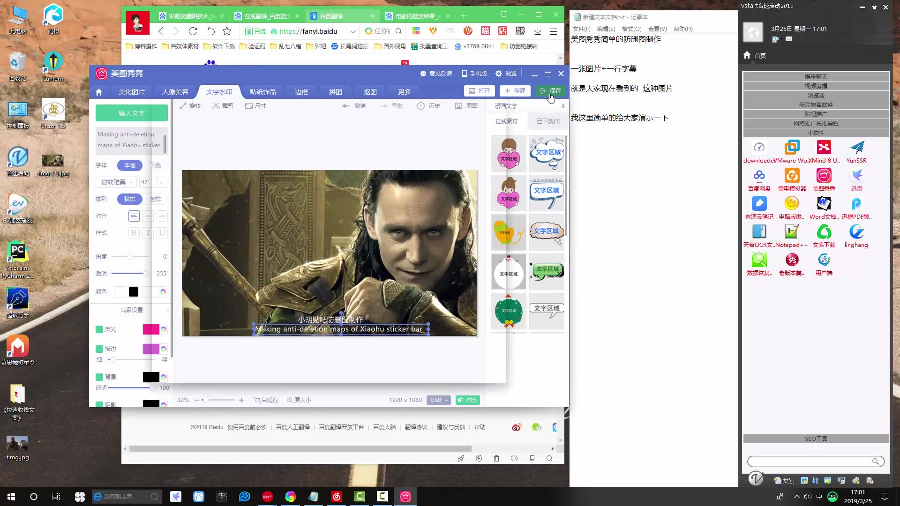Align text right in text panel
Screen dimensions: 900x506
click(x=162, y=216)
